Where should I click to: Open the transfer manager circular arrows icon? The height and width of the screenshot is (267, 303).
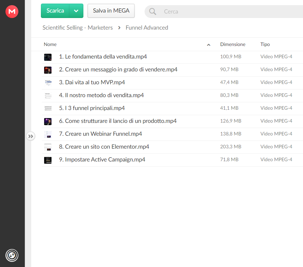12,255
